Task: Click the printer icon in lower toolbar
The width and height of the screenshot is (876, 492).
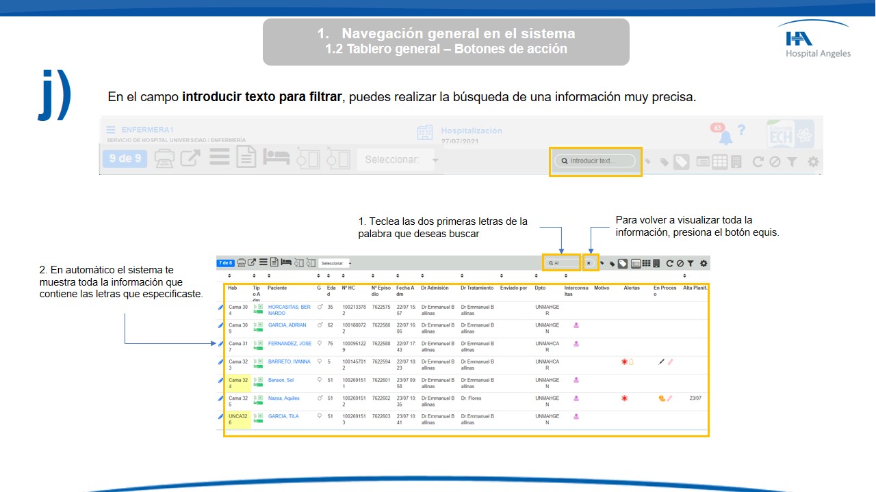Action: click(242, 263)
